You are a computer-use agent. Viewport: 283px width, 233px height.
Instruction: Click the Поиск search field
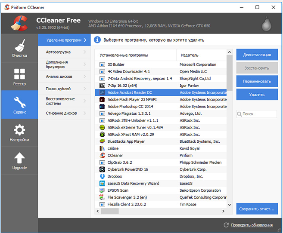point(256,114)
